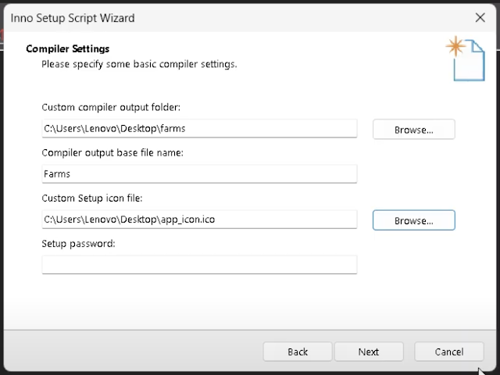
Task: Click the Compiler Settings heading
Action: point(68,49)
